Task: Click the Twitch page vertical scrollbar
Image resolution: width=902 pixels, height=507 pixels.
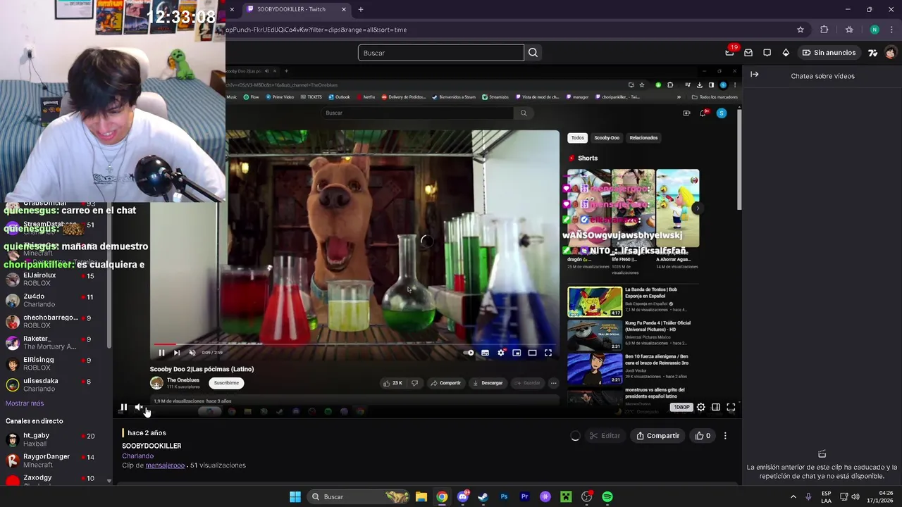Action: click(x=739, y=158)
